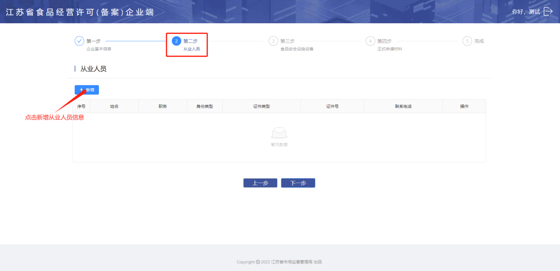Viewport: 560px width, 271px height.
Task: Click the step 2 numbered circle
Action: [x=176, y=41]
